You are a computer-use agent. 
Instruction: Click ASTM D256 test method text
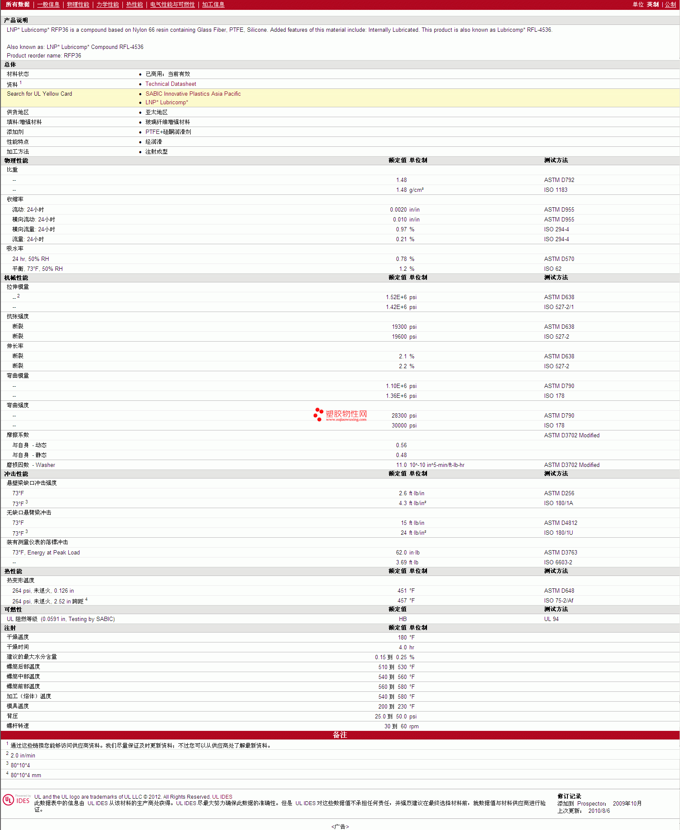pyautogui.click(x=559, y=494)
